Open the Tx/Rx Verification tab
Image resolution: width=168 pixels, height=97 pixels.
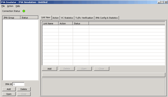click(x=84, y=18)
